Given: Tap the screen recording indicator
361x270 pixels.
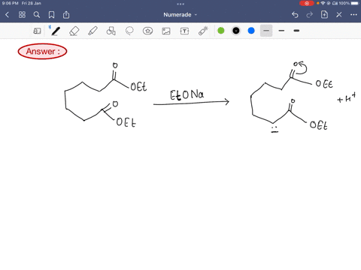Looking at the screenshot, I should (307, 3).
